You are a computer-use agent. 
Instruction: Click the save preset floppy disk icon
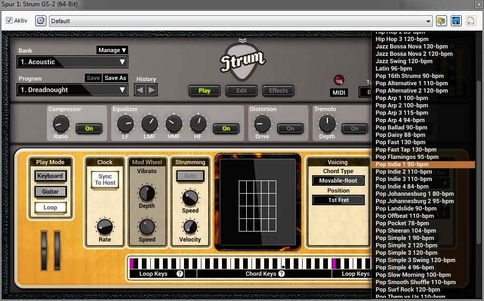click(x=456, y=21)
